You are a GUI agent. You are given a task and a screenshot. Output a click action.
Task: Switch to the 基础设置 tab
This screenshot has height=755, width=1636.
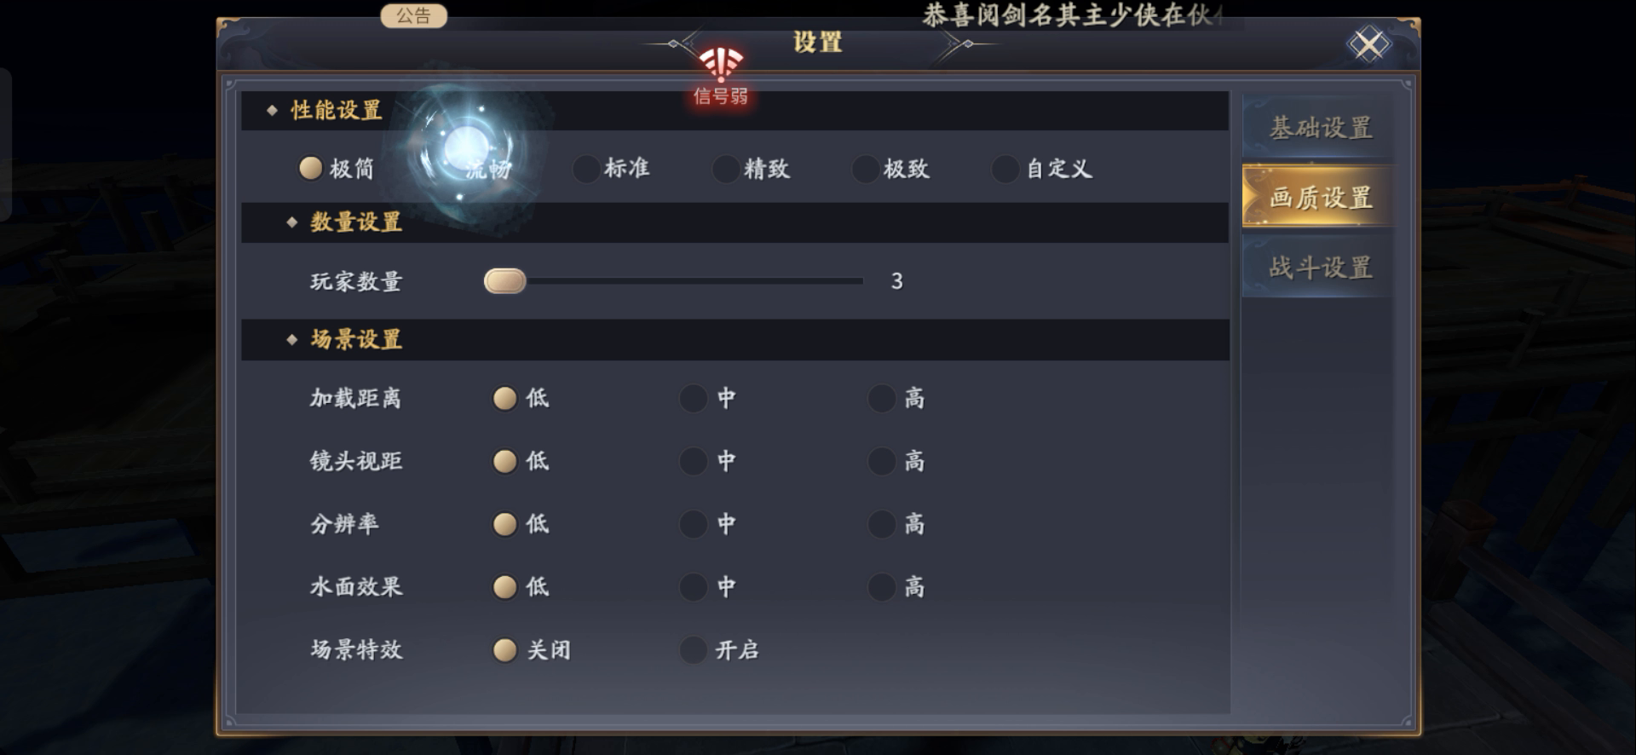(1320, 128)
